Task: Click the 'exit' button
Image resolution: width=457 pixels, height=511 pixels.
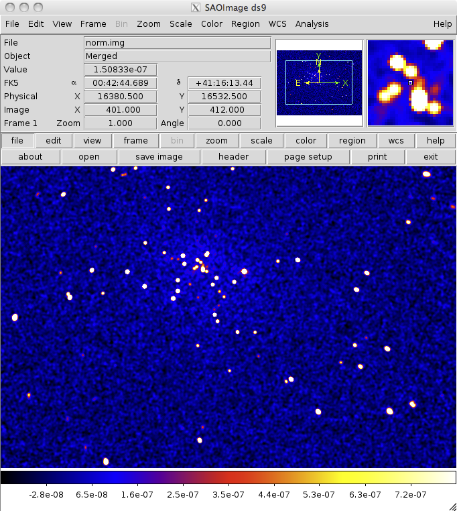Action: pos(431,157)
